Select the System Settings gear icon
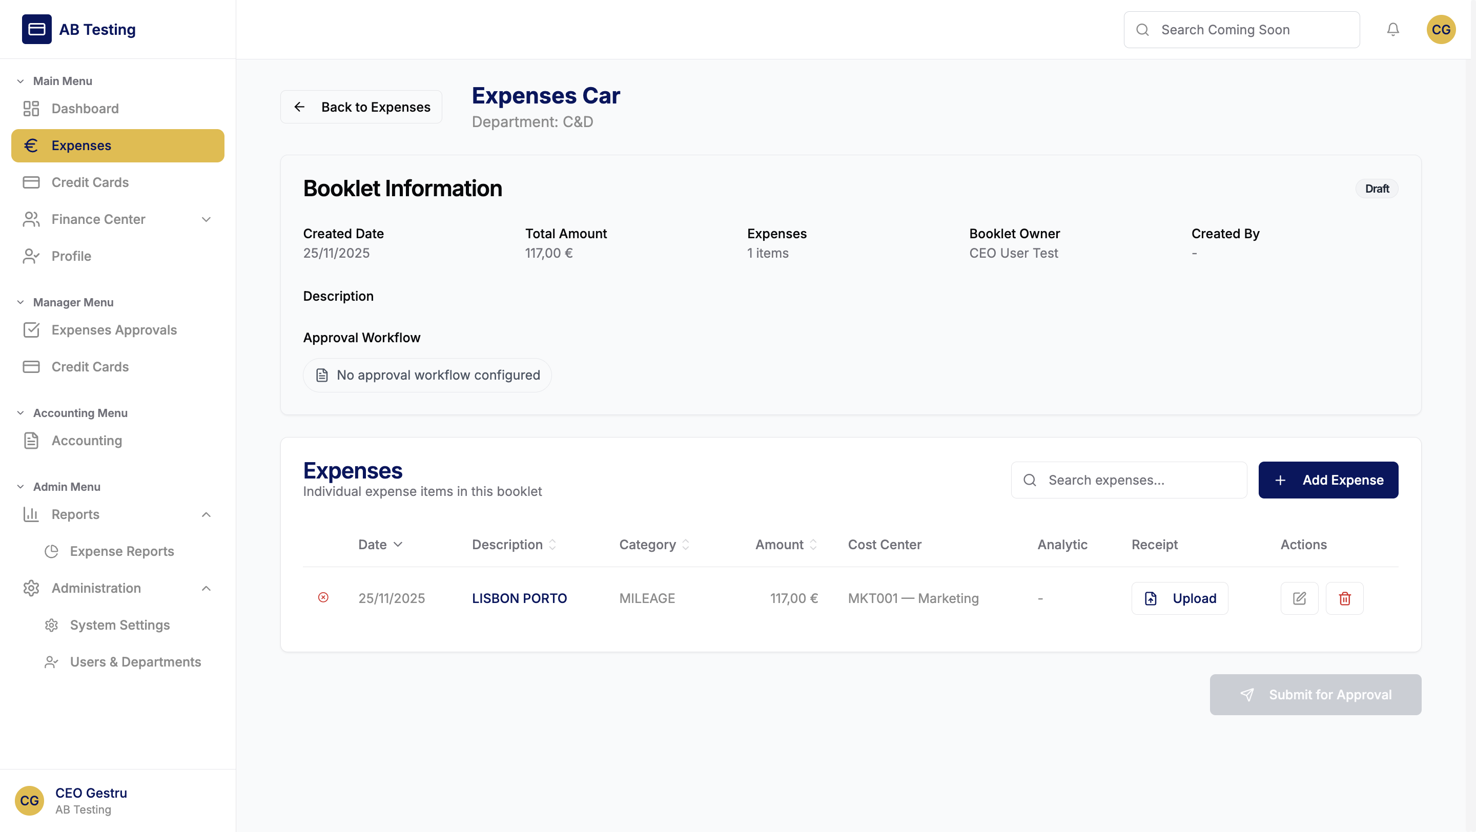Image resolution: width=1476 pixels, height=832 pixels. pyautogui.click(x=51, y=625)
